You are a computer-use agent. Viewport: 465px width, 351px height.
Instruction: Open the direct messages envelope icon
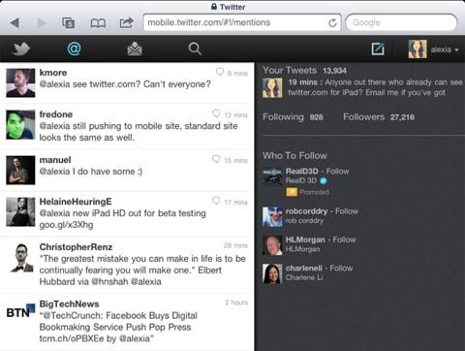click(x=135, y=49)
